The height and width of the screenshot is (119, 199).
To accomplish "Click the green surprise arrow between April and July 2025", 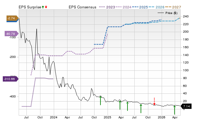I will click(x=127, y=106).
